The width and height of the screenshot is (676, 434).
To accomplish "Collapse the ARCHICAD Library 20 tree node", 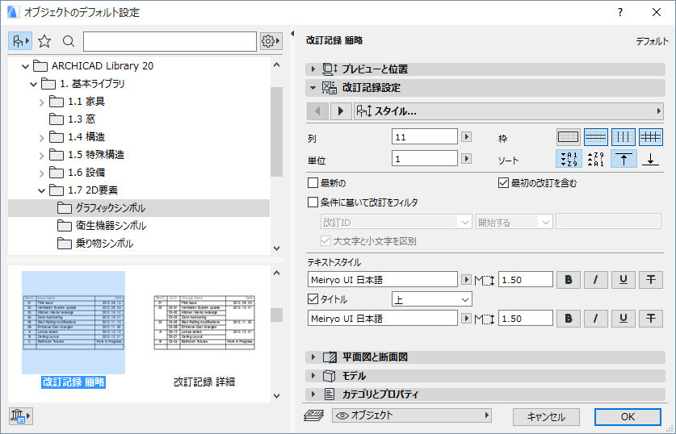I will [x=25, y=66].
